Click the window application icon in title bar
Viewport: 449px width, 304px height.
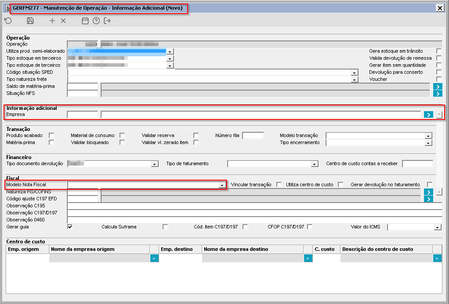(x=8, y=8)
